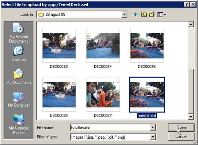Click the Help question mark button

tap(187, 4)
